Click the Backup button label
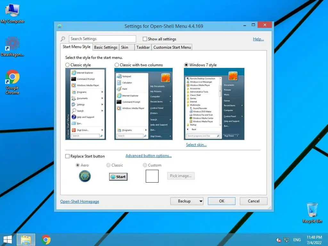 pos(184,201)
